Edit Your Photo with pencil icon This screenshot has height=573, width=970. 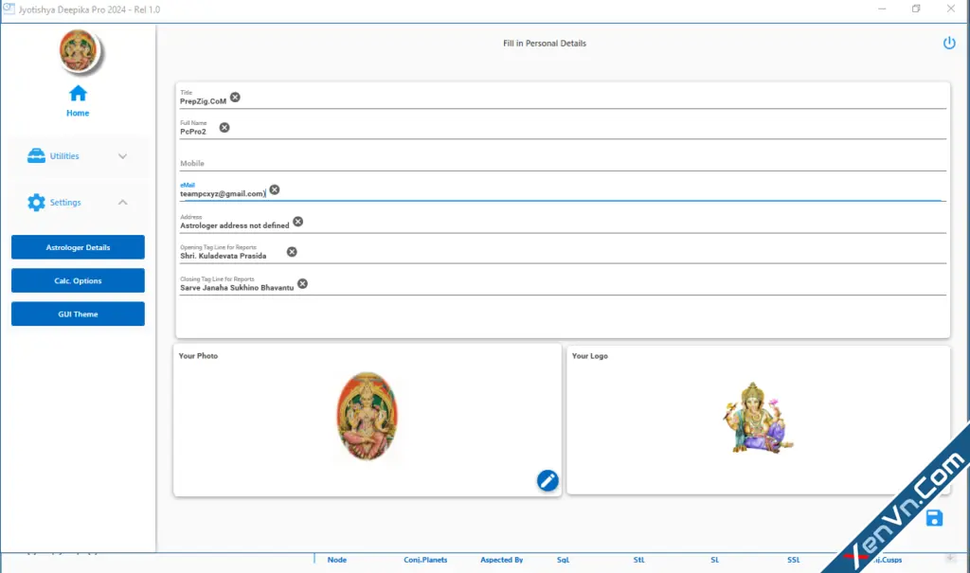point(548,481)
